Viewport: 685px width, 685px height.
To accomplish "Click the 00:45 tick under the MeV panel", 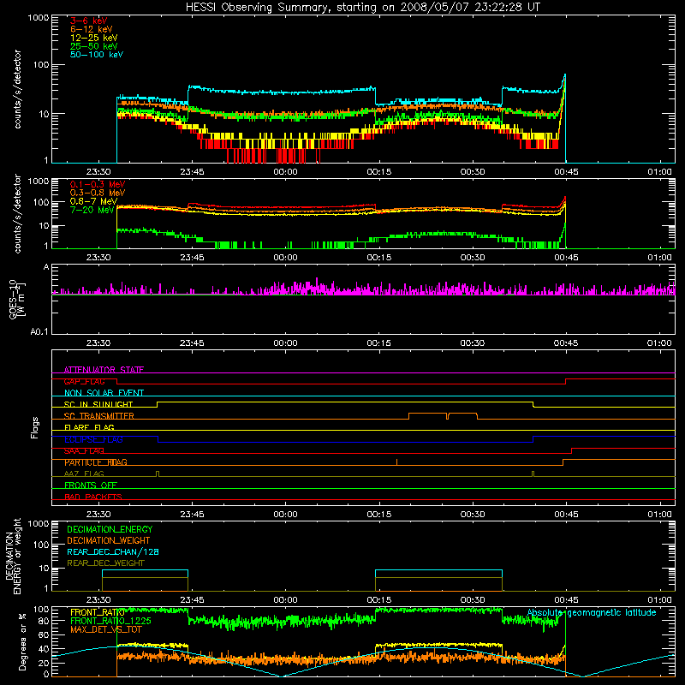I will [x=566, y=258].
